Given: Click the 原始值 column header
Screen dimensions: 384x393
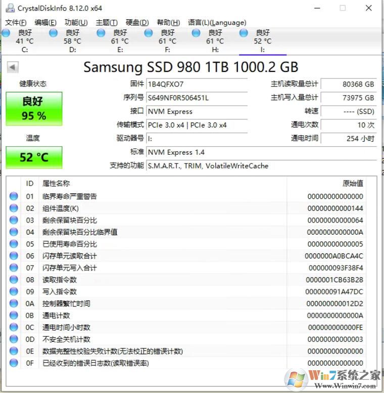Looking at the screenshot, I should (352, 183).
